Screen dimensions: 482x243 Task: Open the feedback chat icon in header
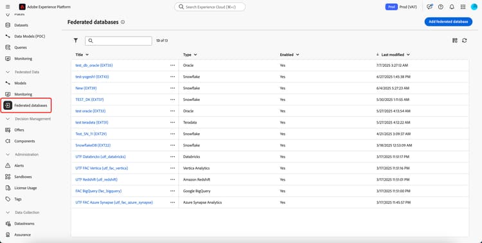pos(429,7)
